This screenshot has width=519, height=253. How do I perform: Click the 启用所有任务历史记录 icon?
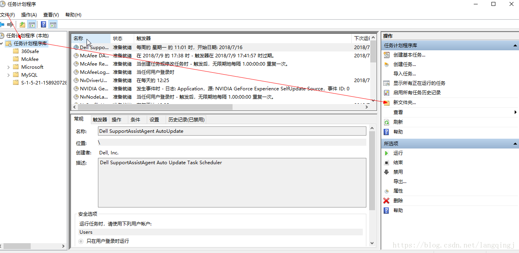pyautogui.click(x=386, y=93)
